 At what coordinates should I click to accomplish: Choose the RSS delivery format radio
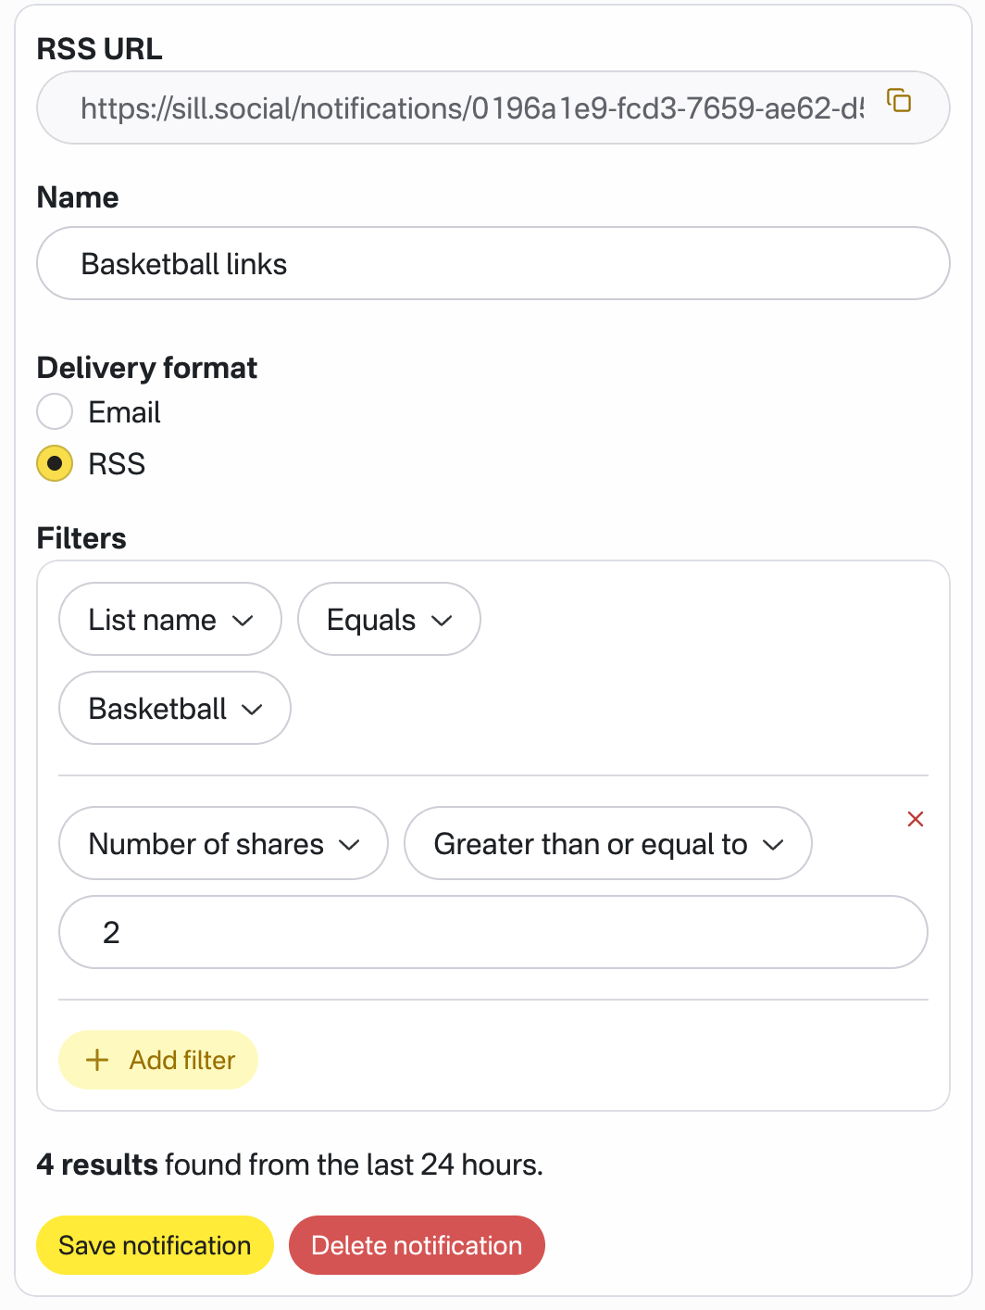[55, 463]
